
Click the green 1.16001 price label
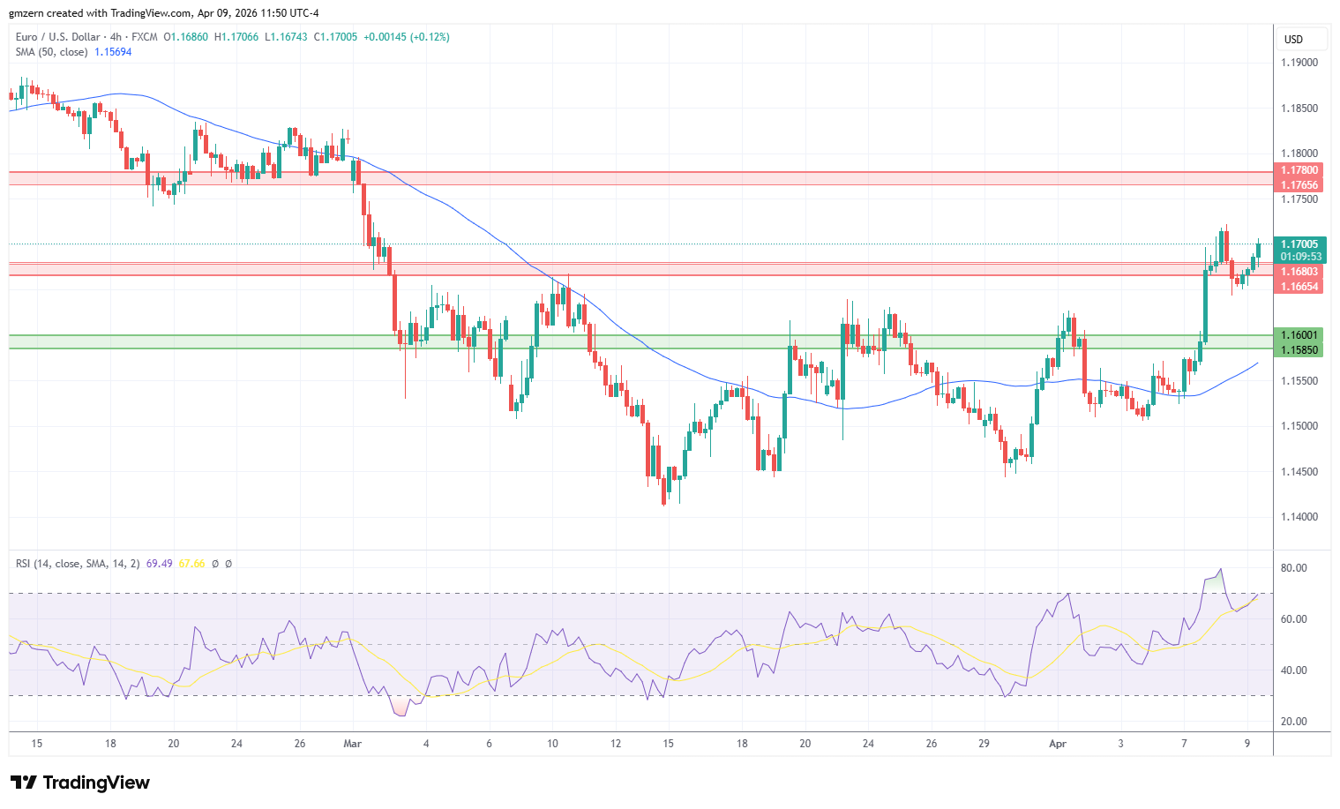[x=1299, y=335]
